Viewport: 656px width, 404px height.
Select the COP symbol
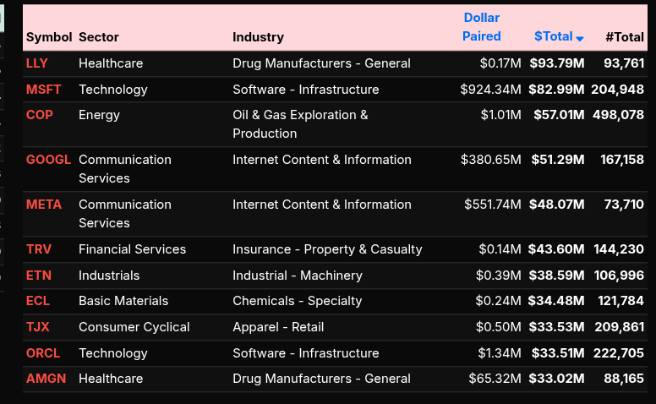click(x=40, y=115)
